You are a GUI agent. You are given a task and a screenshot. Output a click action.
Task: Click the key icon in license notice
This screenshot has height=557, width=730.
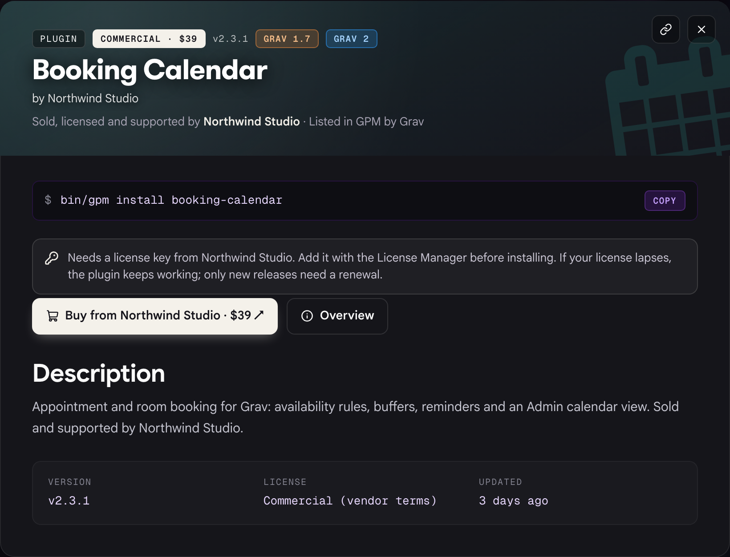pyautogui.click(x=52, y=258)
